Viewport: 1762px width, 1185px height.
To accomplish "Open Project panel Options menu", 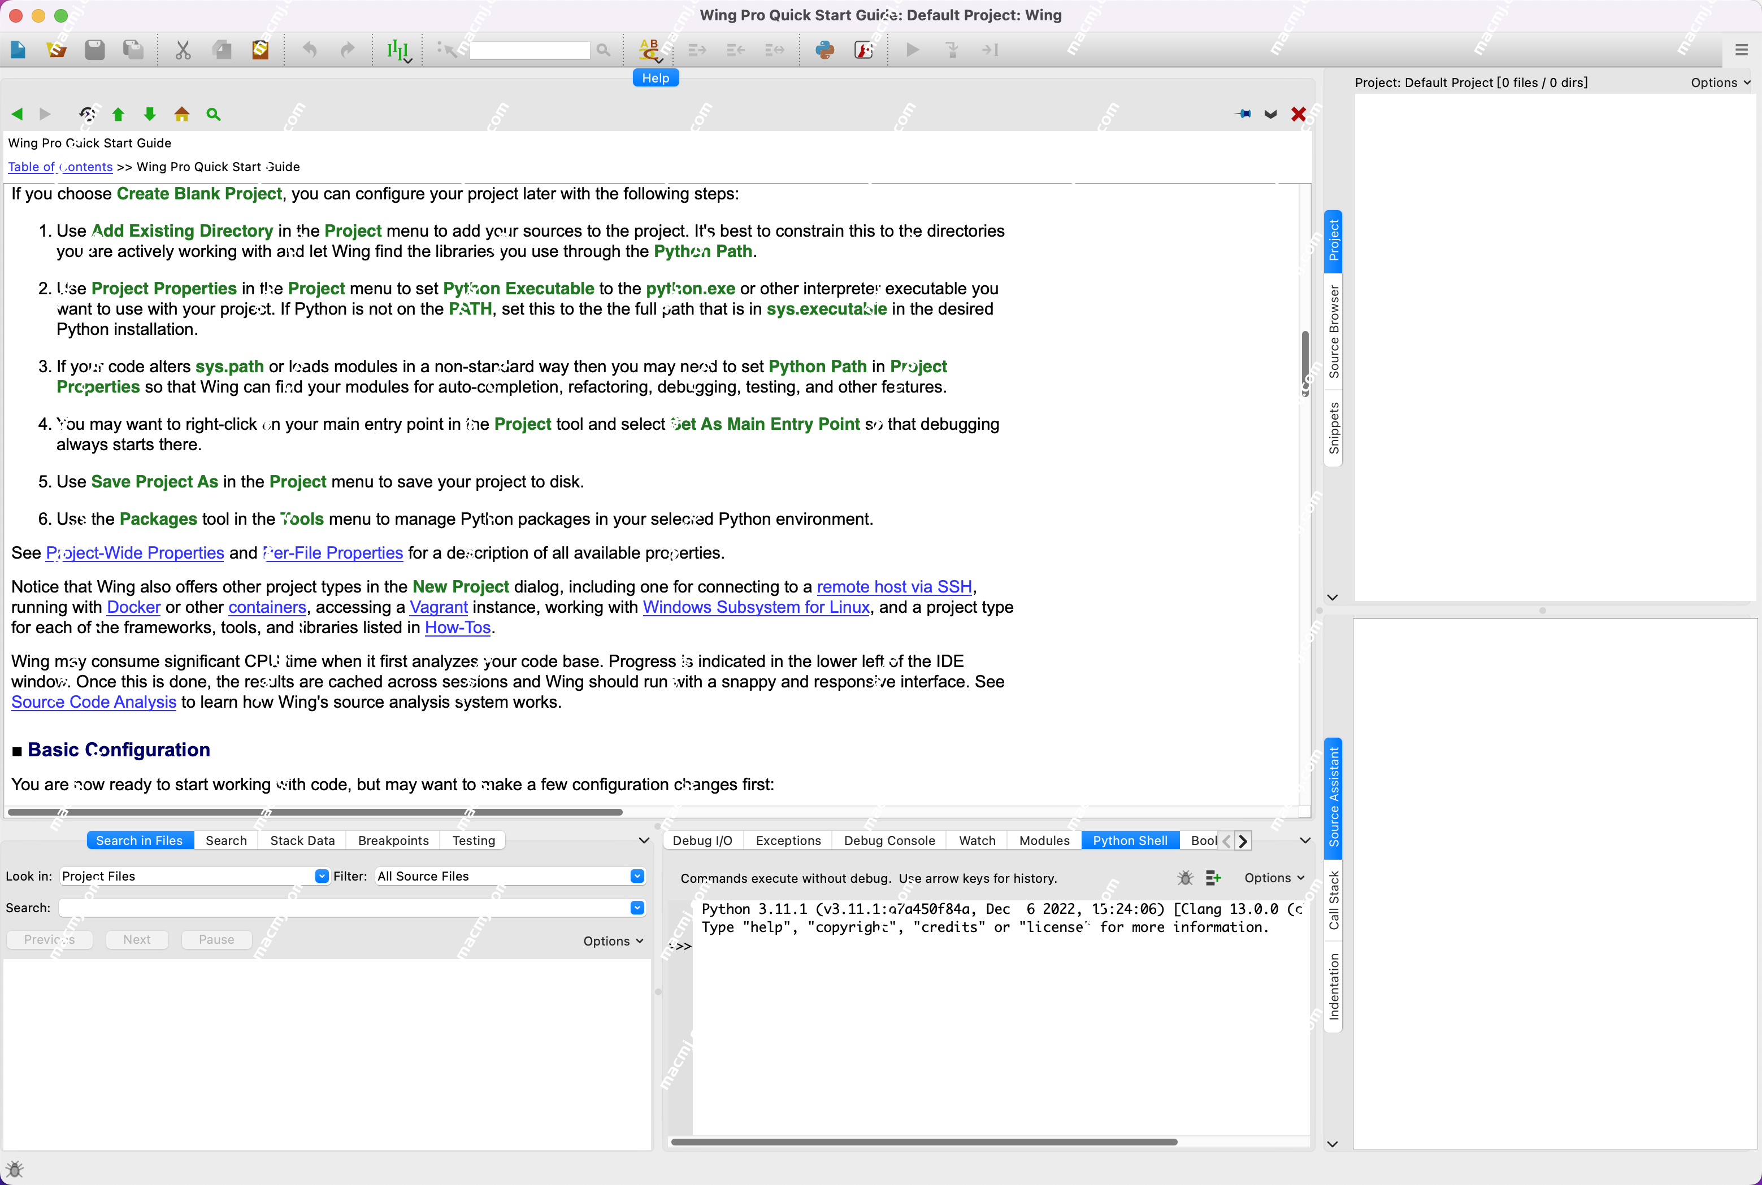I will 1720,82.
